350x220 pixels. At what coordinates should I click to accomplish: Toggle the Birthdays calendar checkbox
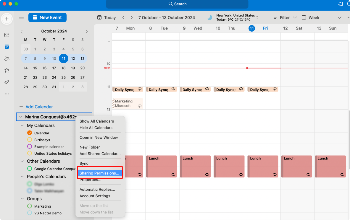coord(30,140)
